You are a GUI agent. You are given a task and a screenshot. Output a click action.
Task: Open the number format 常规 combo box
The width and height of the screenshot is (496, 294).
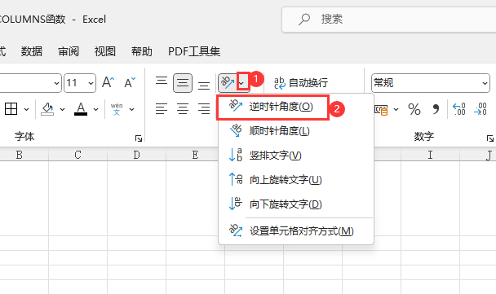[x=431, y=83]
